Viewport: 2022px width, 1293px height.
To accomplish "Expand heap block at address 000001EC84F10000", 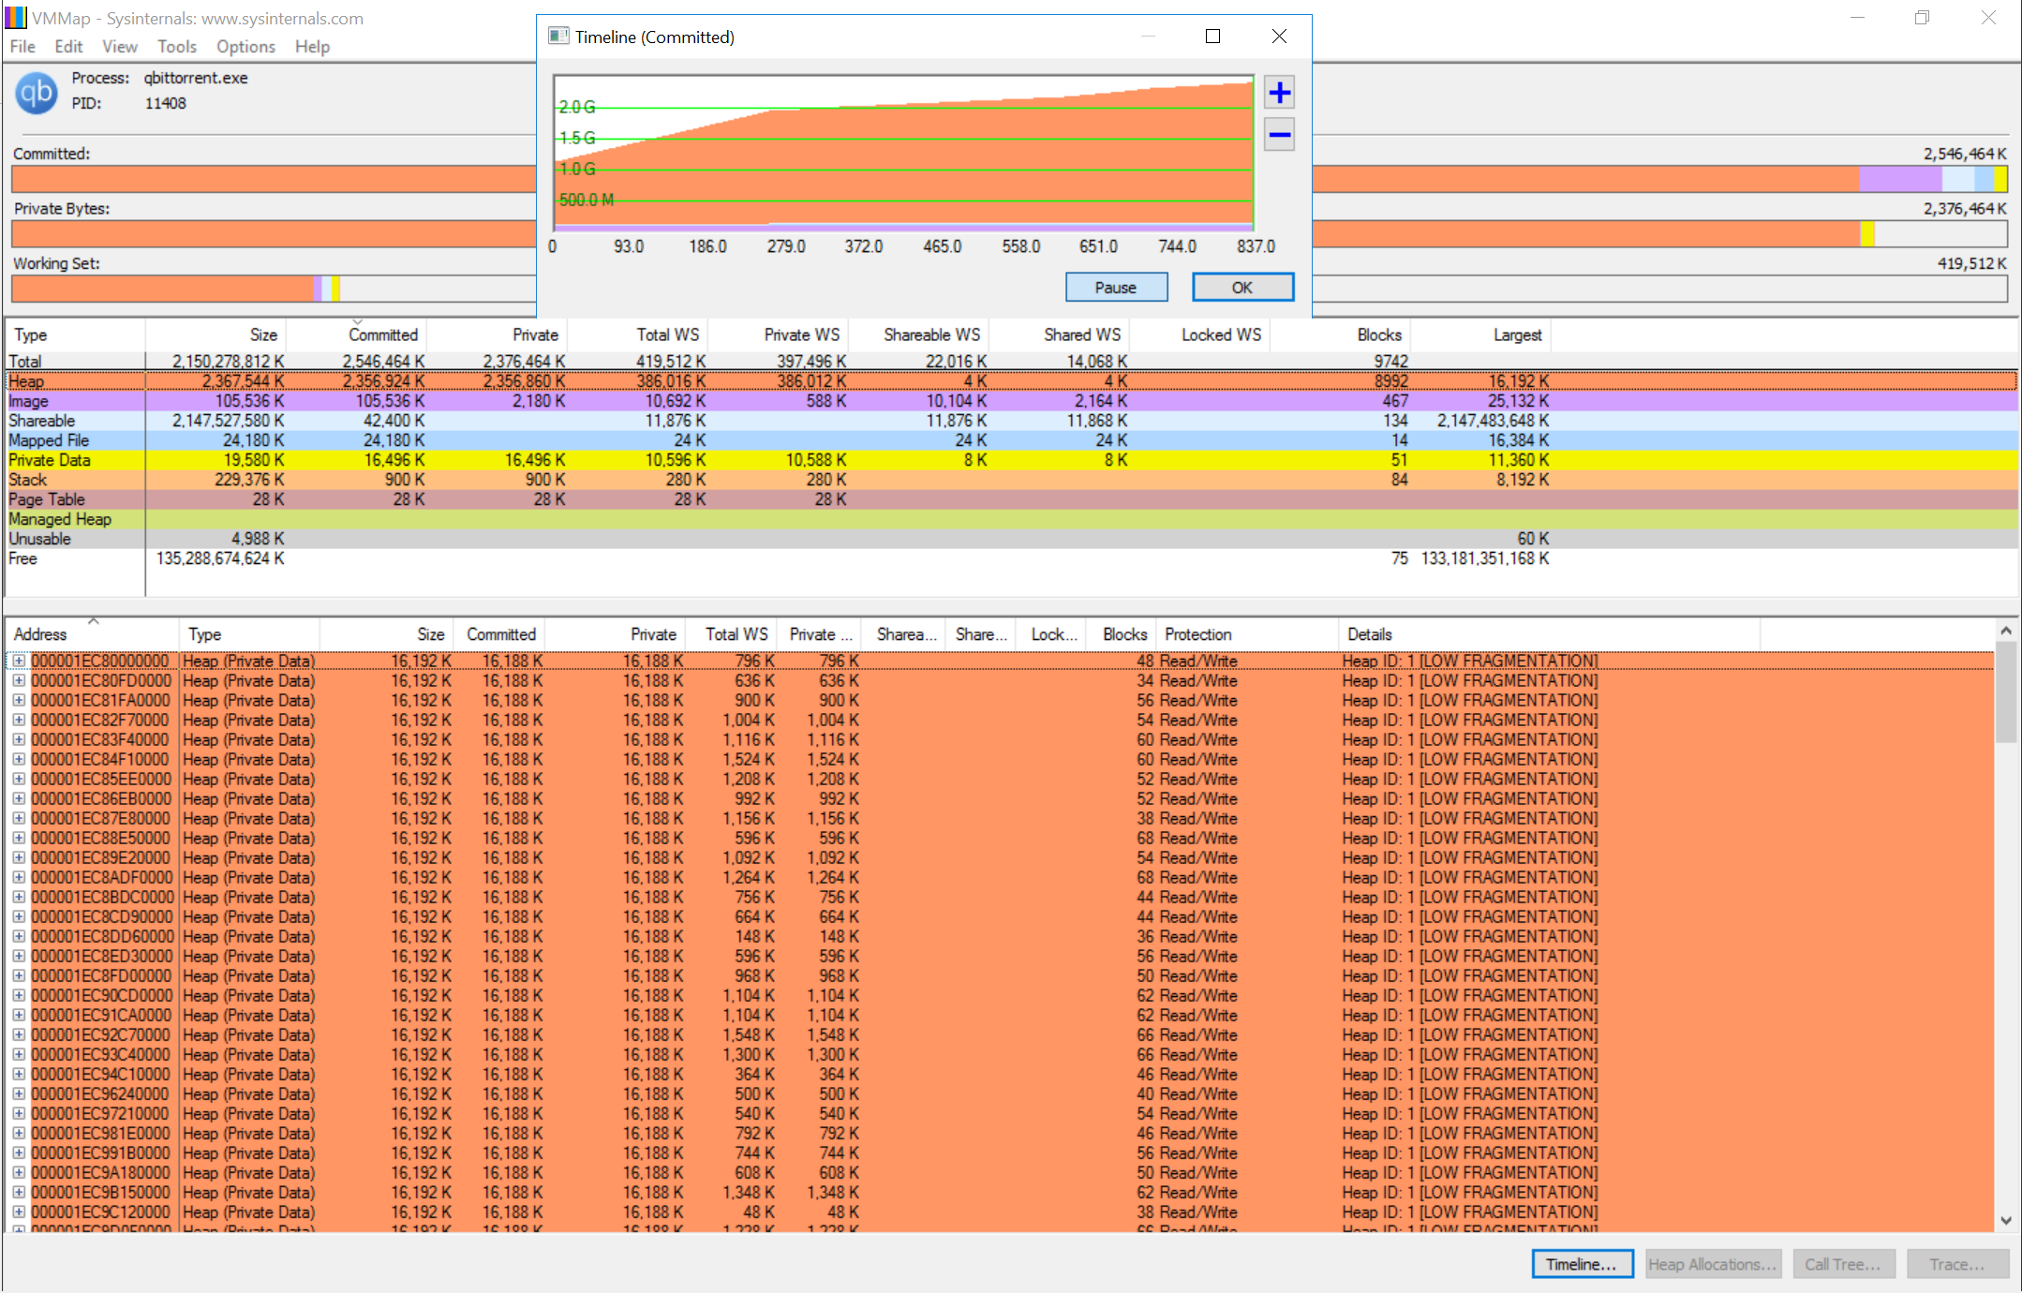I will pos(18,759).
